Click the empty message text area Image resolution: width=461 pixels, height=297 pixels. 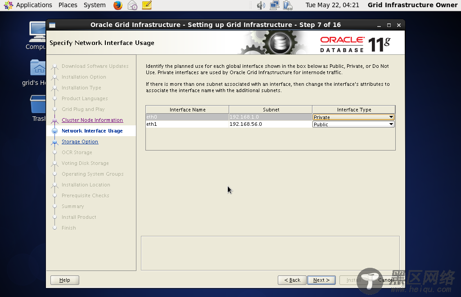pyautogui.click(x=270, y=253)
